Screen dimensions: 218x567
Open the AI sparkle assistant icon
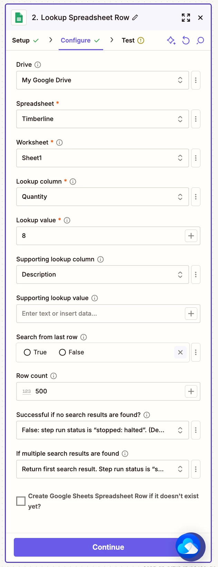pyautogui.click(x=171, y=40)
